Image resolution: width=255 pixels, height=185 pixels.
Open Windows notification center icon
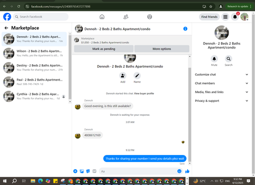pos(248,181)
